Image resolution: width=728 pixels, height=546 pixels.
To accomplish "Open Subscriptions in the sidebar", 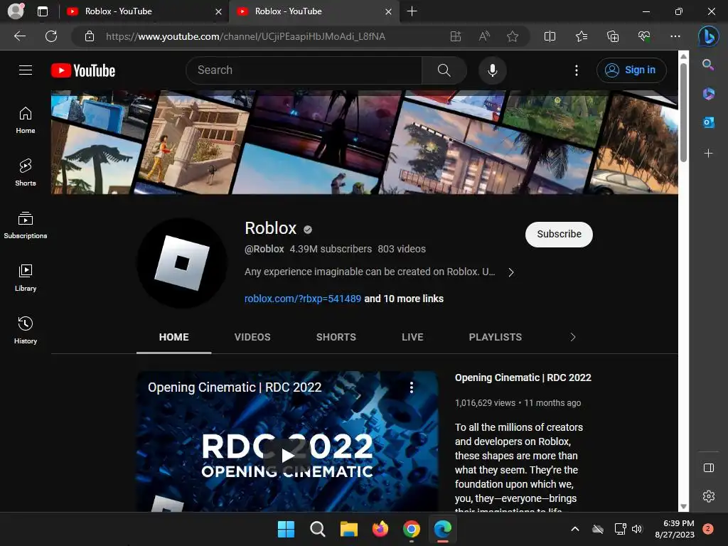I will (x=26, y=225).
